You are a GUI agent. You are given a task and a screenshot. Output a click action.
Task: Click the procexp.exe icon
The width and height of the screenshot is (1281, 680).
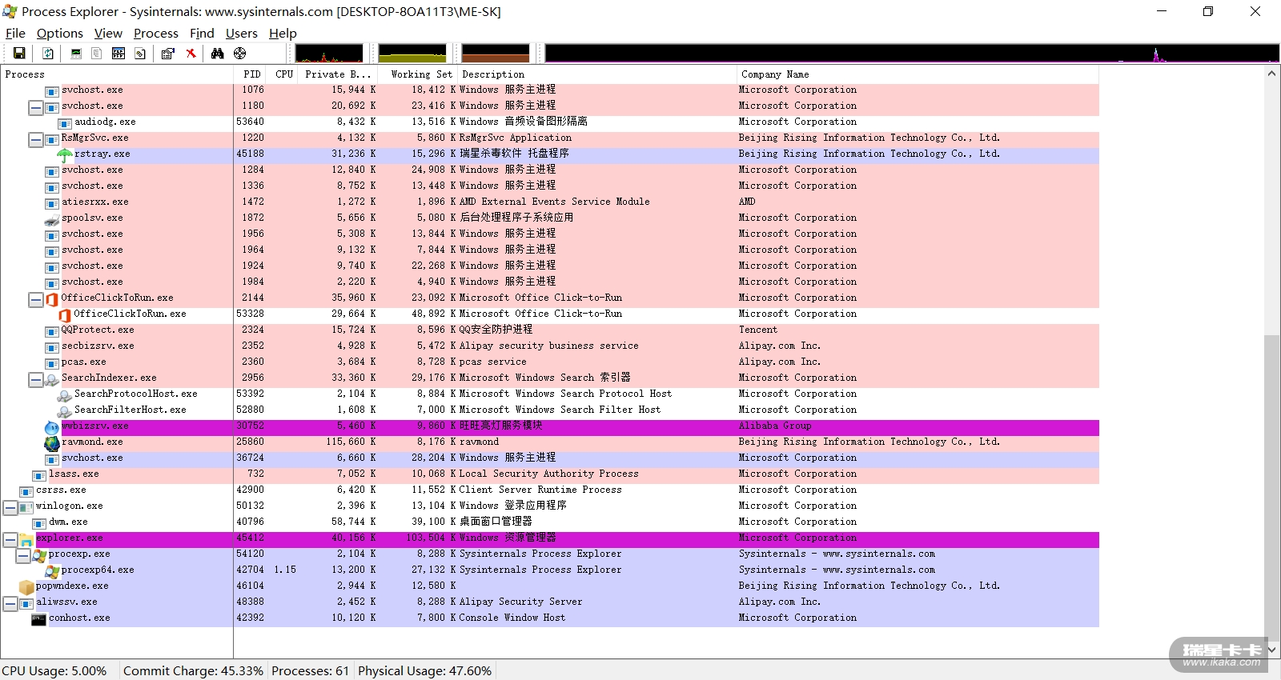point(39,554)
